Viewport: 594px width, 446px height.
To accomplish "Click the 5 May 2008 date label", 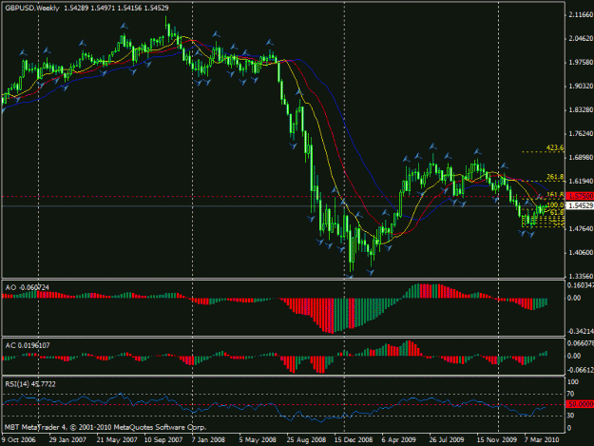I will click(x=258, y=440).
